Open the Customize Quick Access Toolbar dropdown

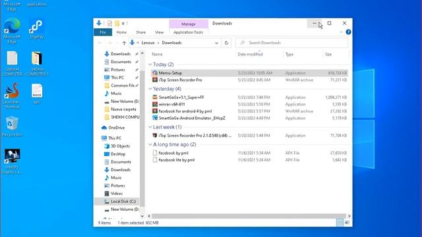[x=123, y=24]
